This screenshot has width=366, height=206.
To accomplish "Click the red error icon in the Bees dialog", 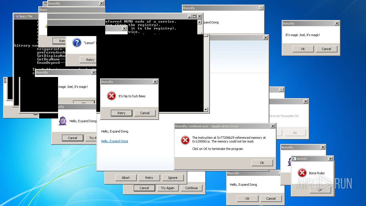I will [x=111, y=96].
